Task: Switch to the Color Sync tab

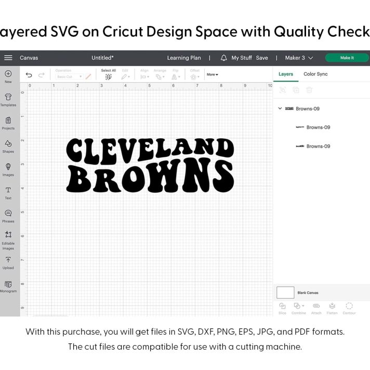Action: tap(315, 74)
